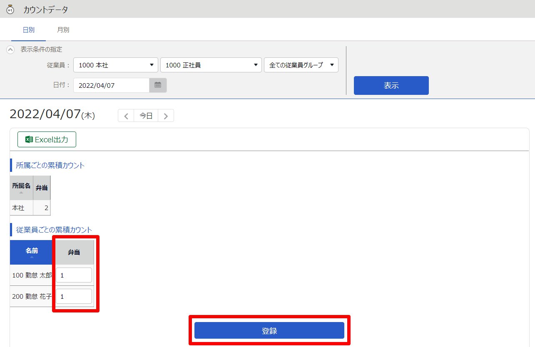
Task: Click the 200 勤怠 花子 name cell
Action: tap(32, 296)
